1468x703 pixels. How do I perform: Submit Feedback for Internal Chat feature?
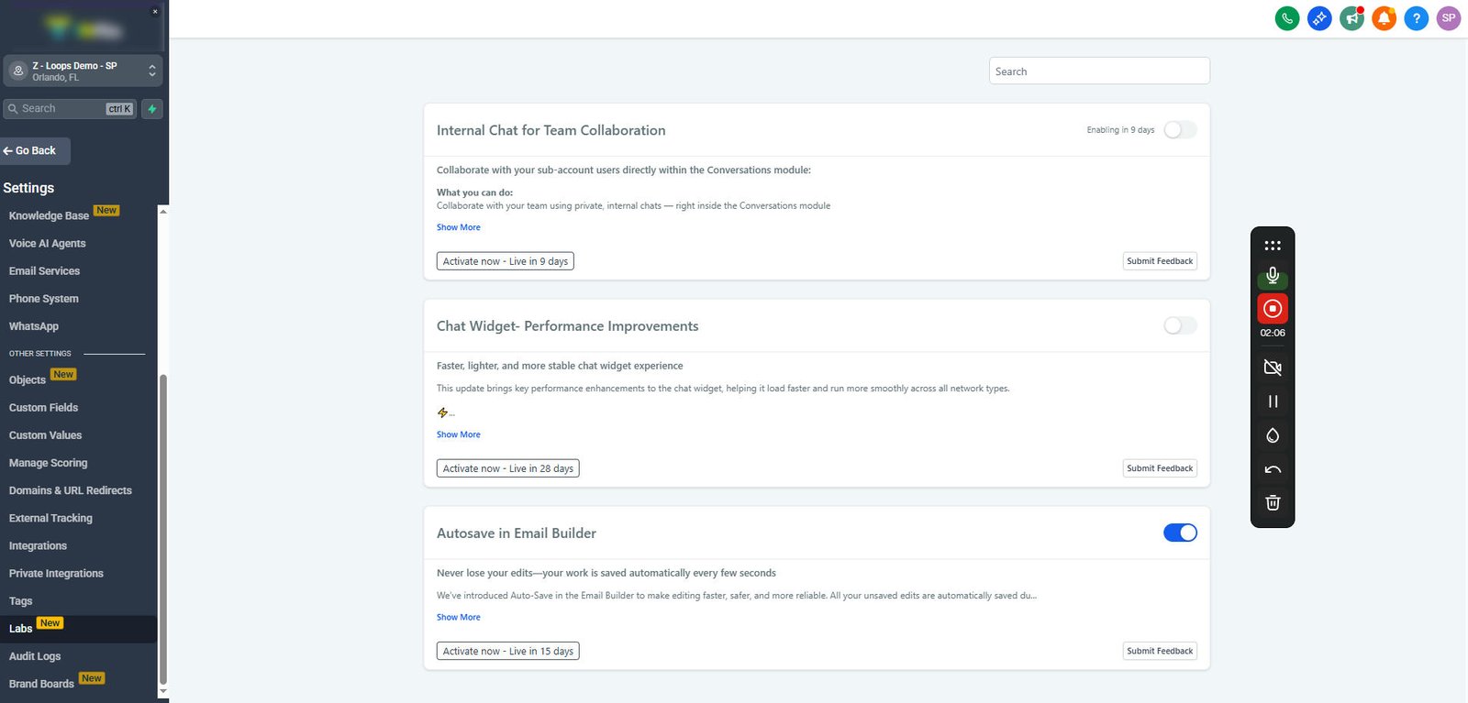[1161, 261]
